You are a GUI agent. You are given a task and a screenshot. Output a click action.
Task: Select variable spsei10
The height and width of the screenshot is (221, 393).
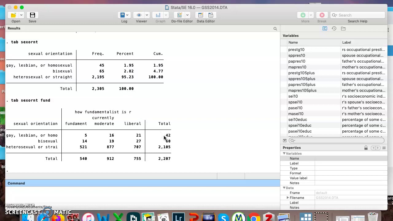[x=295, y=102]
